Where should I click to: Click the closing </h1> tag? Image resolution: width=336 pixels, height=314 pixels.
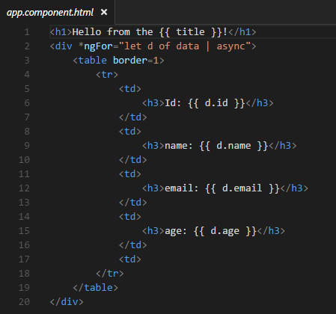point(242,32)
